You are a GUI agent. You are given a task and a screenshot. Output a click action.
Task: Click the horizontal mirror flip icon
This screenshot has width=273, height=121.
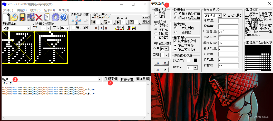point(129,28)
